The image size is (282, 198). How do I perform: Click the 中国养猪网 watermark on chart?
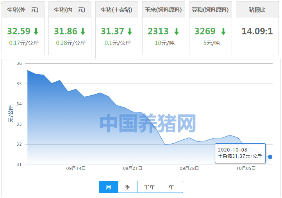click(x=147, y=124)
